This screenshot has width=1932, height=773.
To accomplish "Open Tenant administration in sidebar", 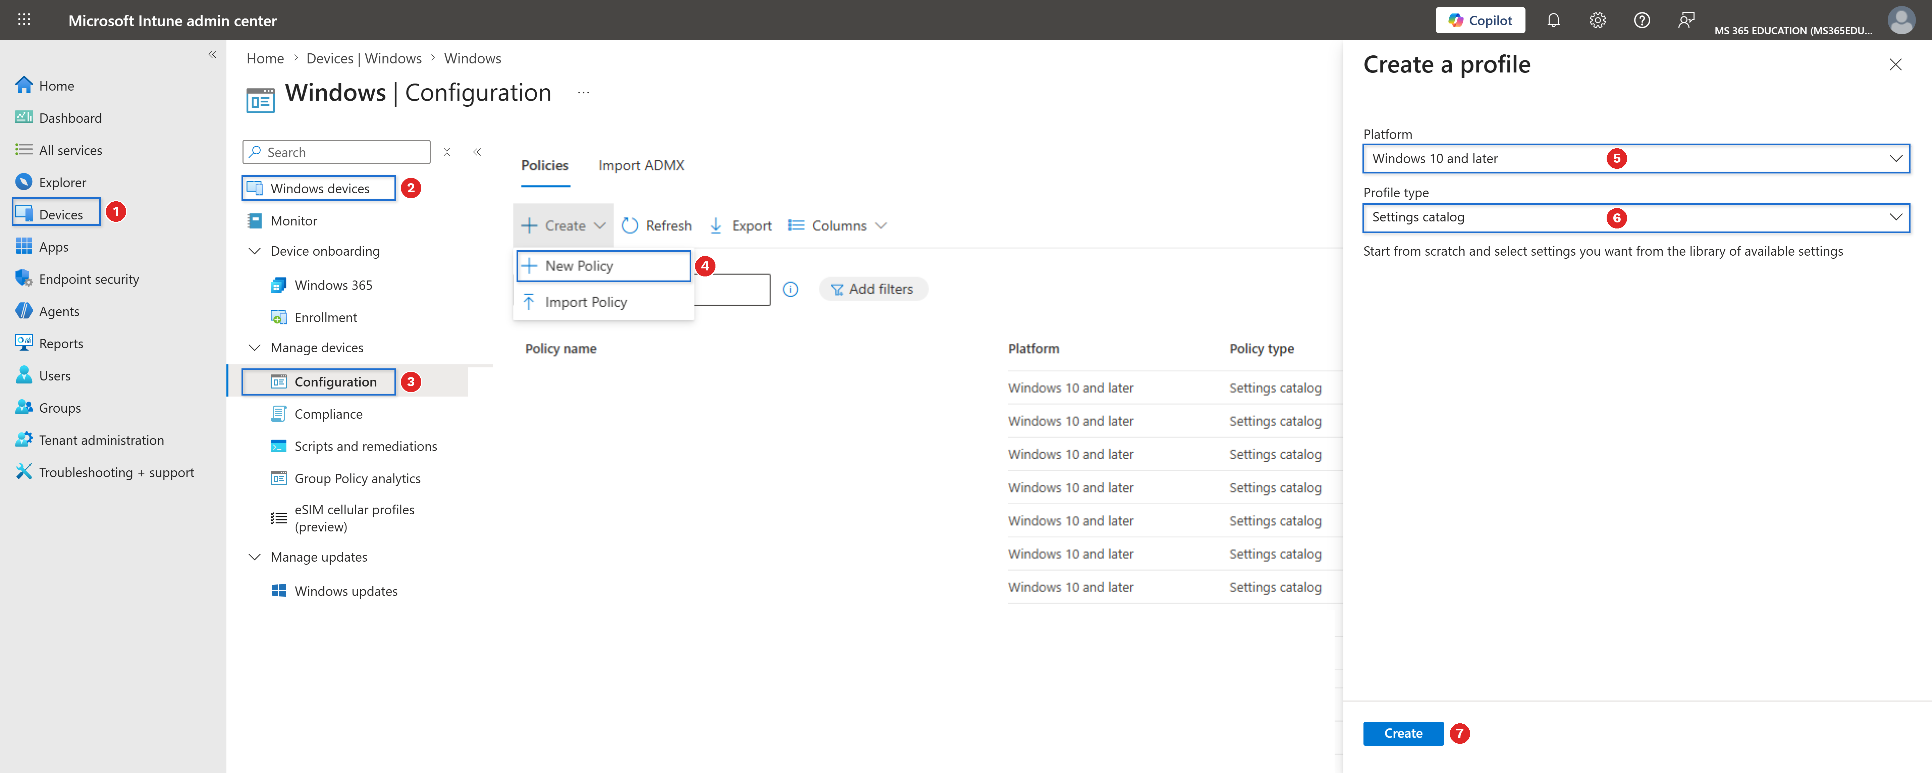I will pyautogui.click(x=90, y=441).
